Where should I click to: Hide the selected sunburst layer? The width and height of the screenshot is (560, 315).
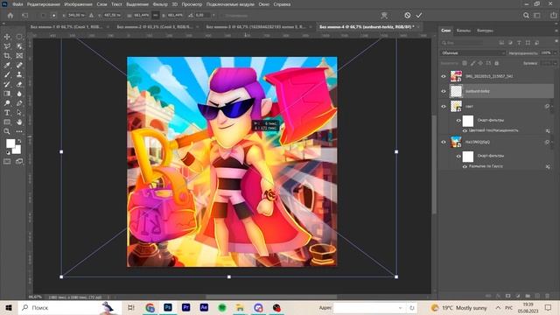pos(444,91)
